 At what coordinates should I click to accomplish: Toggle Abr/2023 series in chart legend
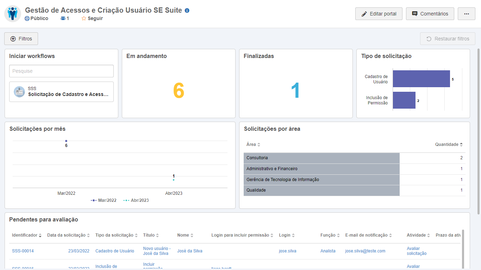pyautogui.click(x=136, y=200)
